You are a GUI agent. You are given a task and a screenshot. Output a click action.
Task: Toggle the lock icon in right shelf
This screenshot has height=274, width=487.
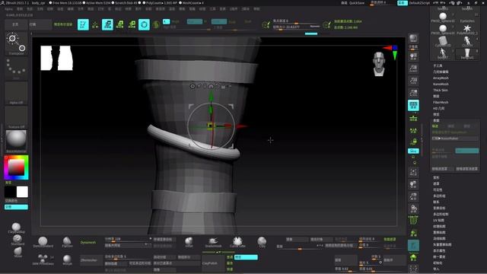(413, 142)
